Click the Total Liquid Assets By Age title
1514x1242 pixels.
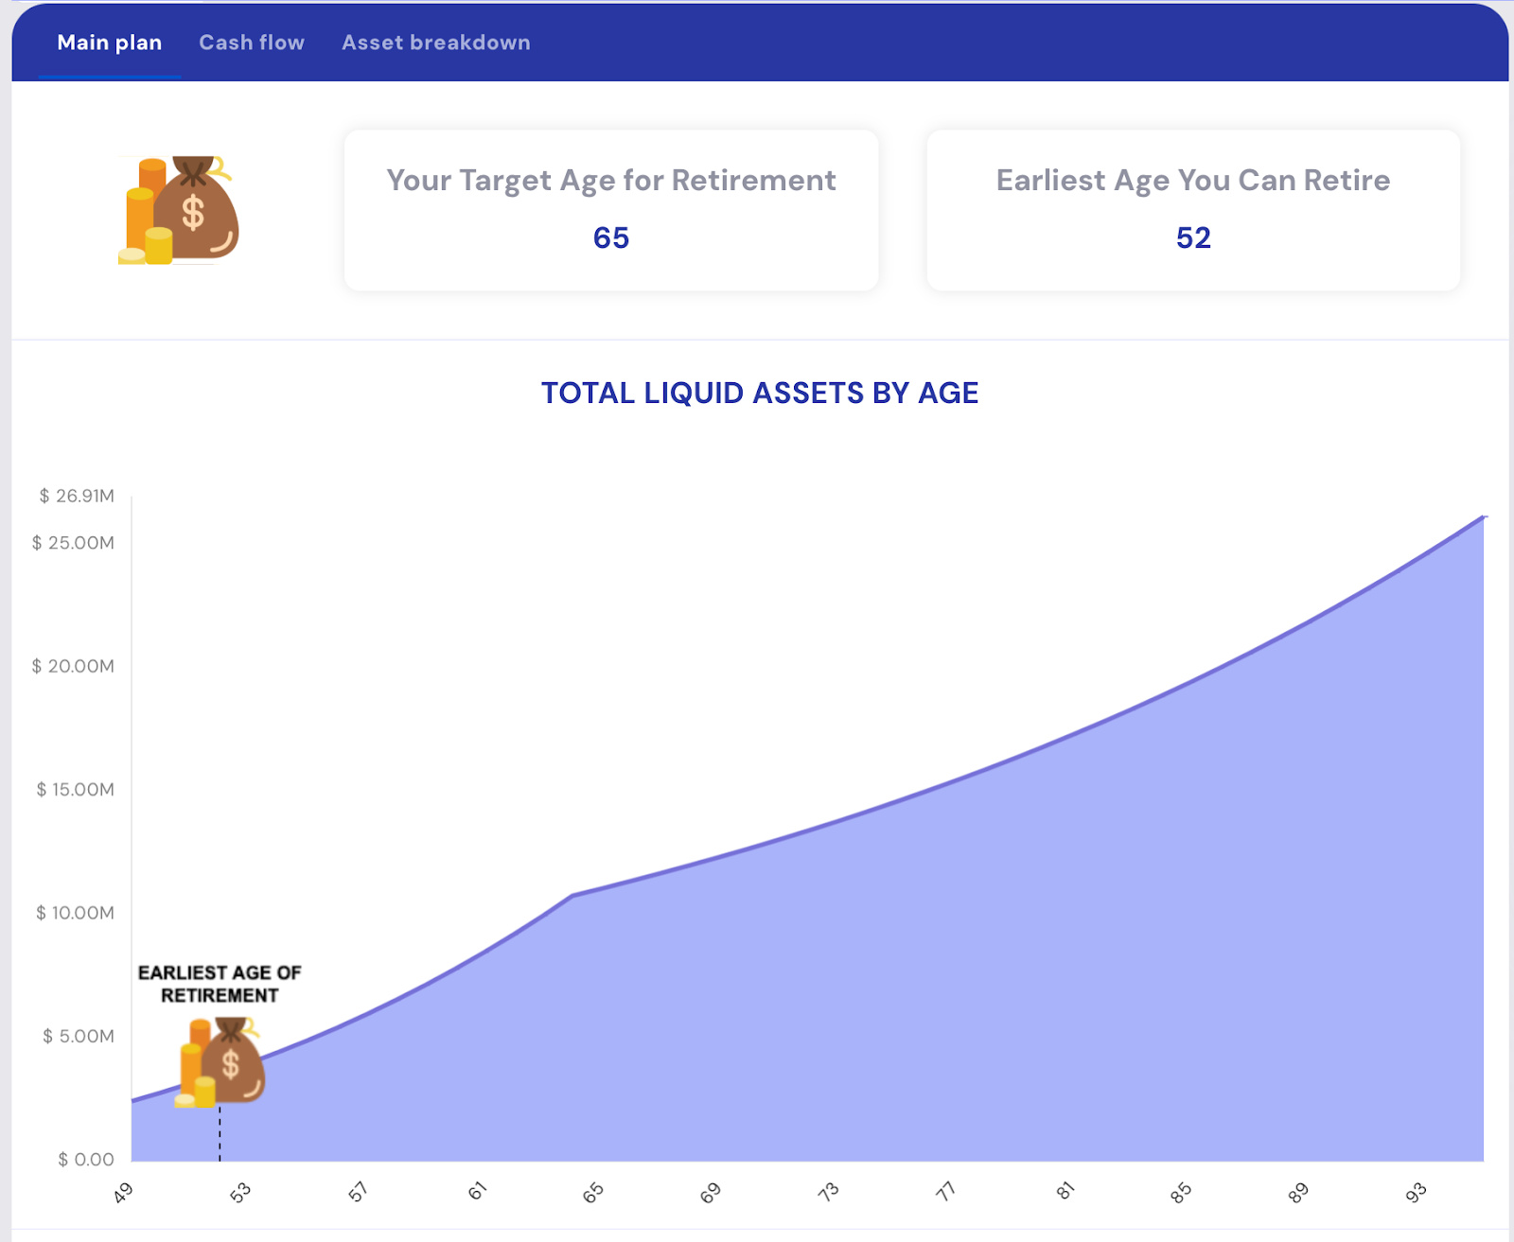coord(759,393)
